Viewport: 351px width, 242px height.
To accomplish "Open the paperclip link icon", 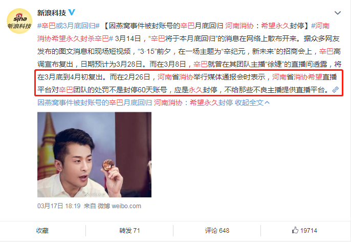I will coord(335,90).
